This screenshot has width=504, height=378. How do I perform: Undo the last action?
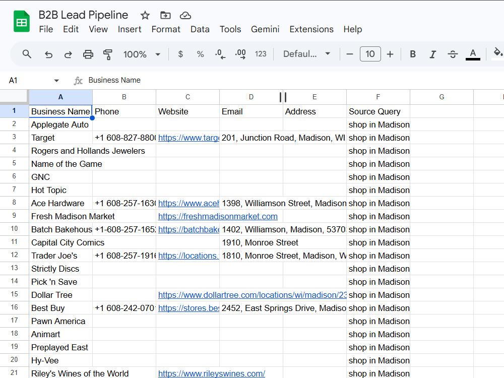click(x=48, y=54)
